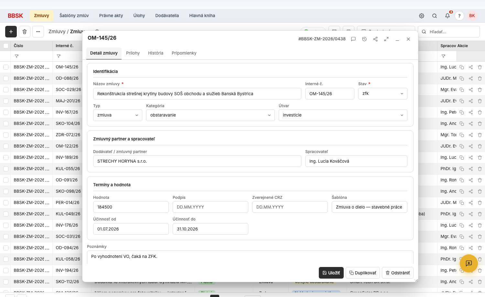Image resolution: width=485 pixels, height=297 pixels.
Task: Expand dialog to fullscreen icon
Action: (x=386, y=39)
